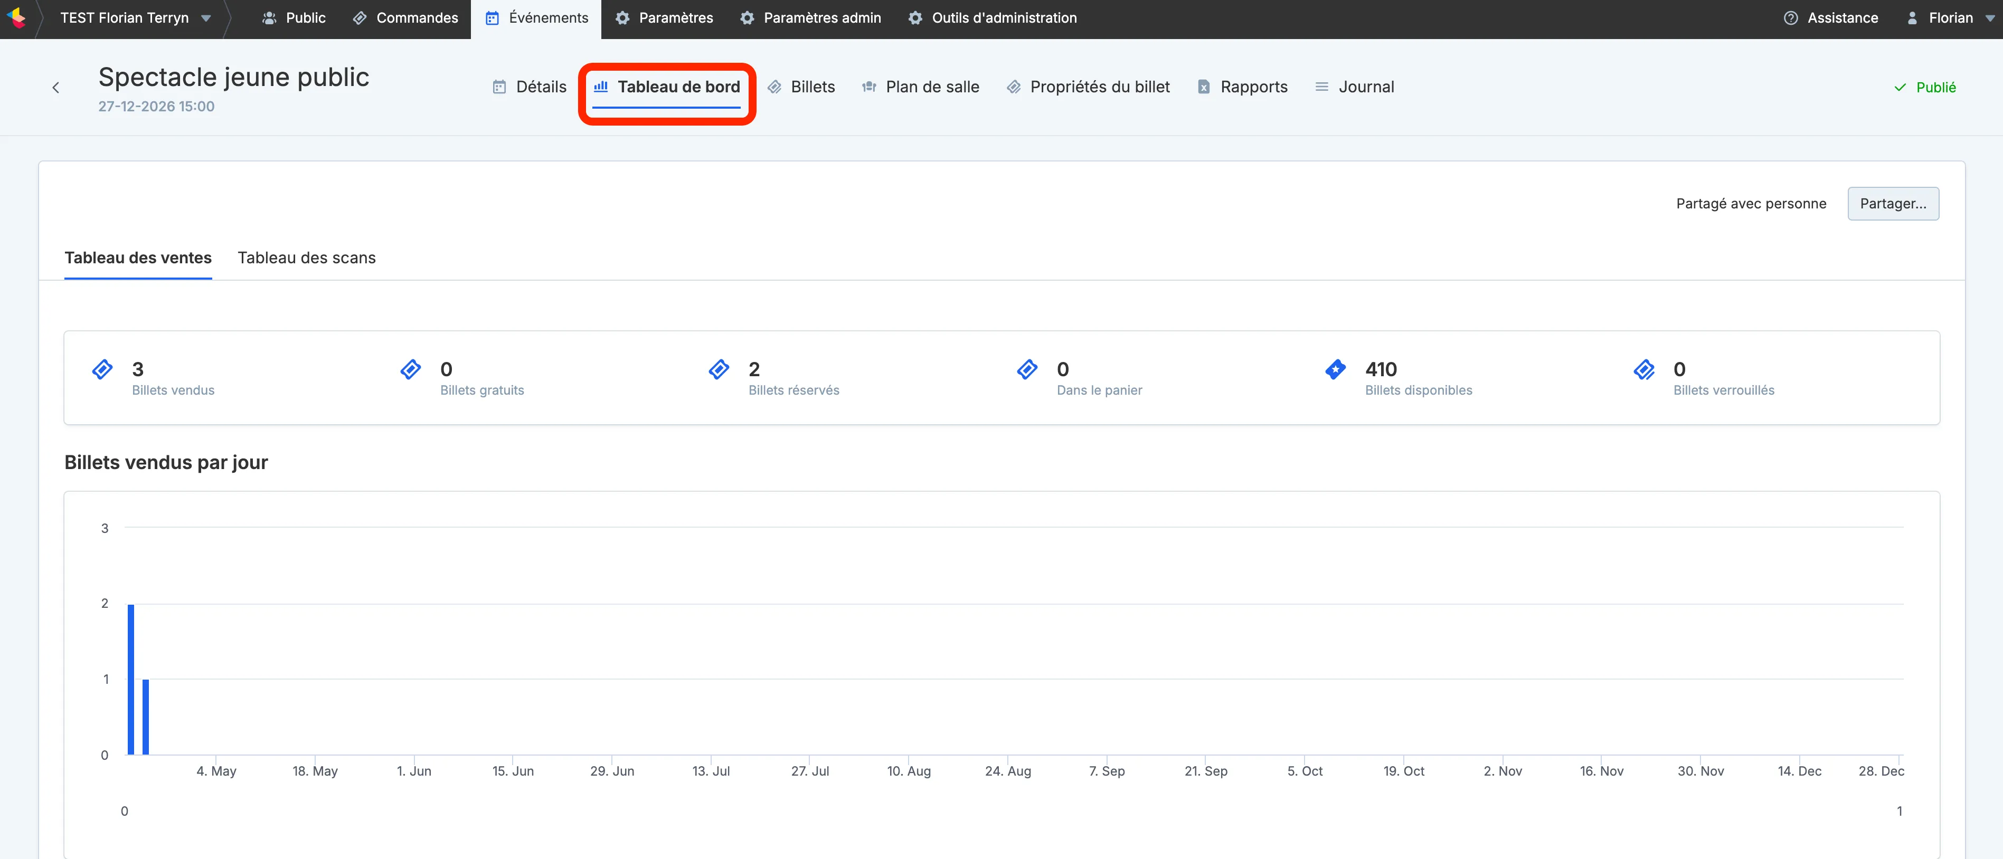Click the ticket icon for Billets disponibles
The image size is (2003, 859).
click(x=1336, y=369)
